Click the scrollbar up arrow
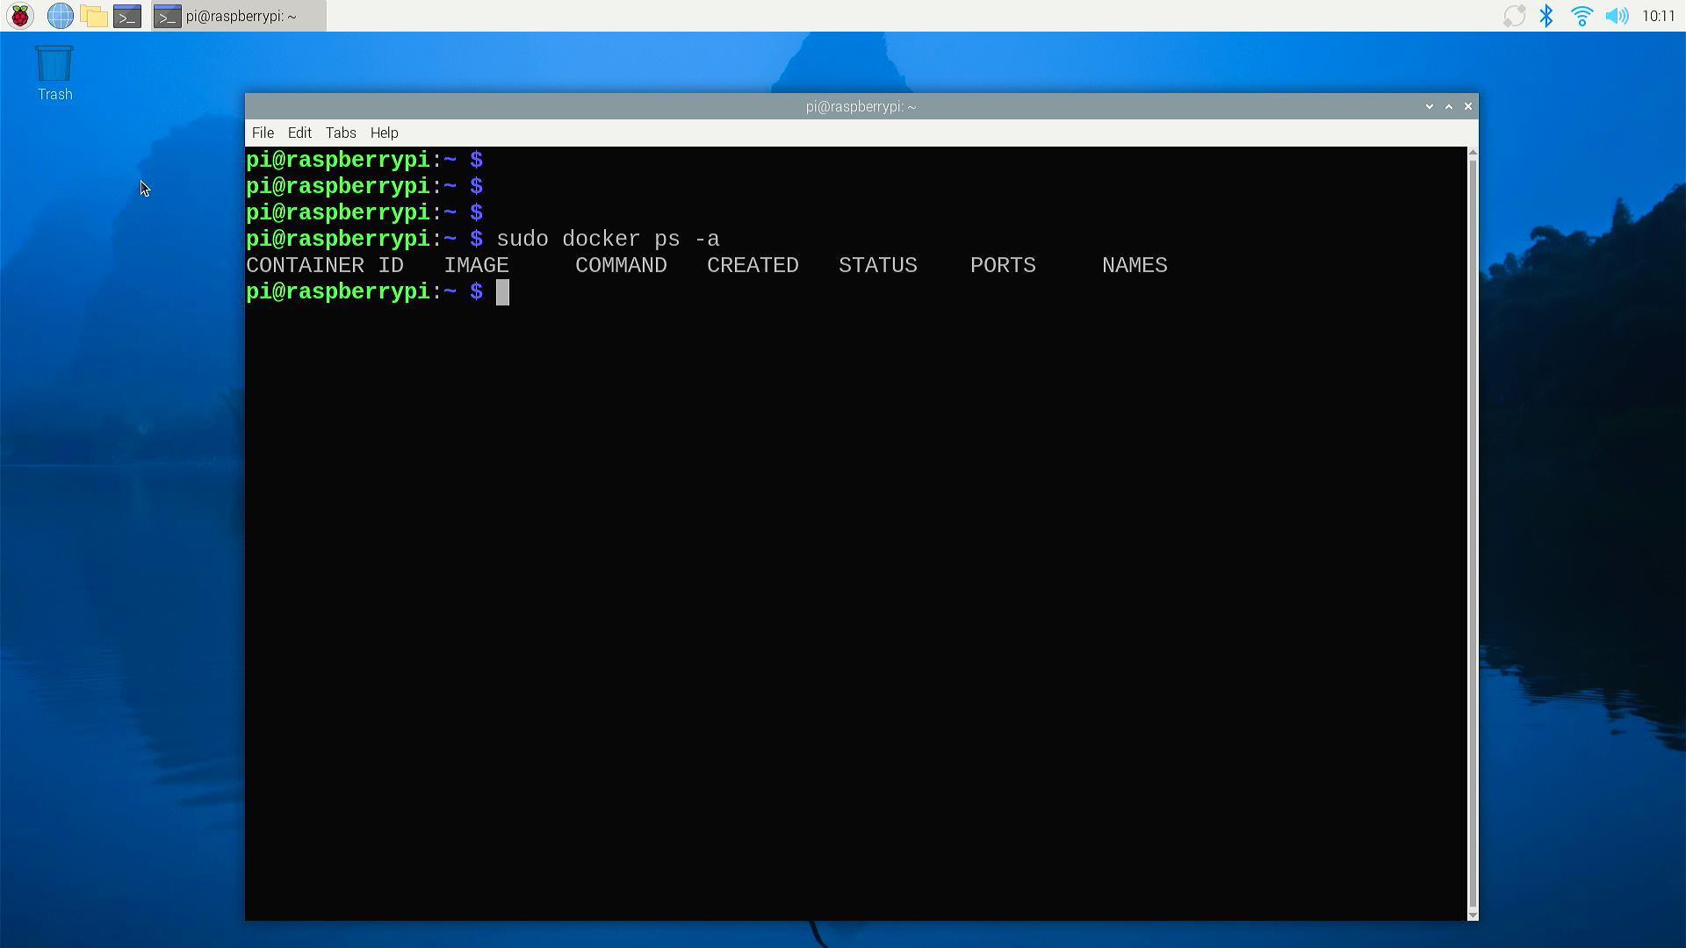 [x=1473, y=153]
